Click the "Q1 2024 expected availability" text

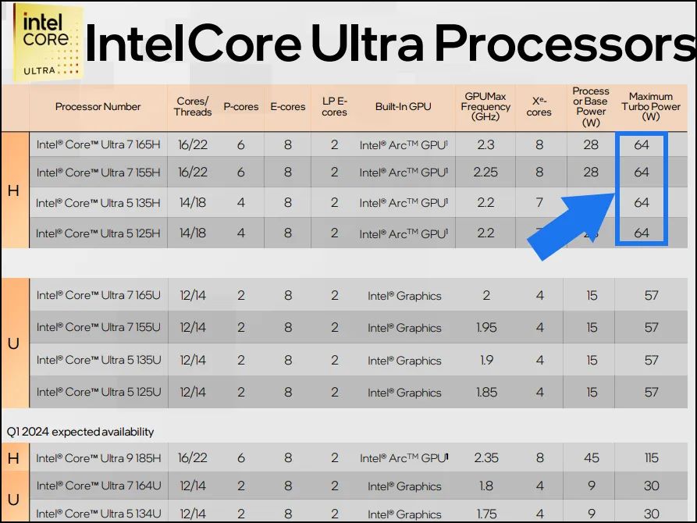81,432
